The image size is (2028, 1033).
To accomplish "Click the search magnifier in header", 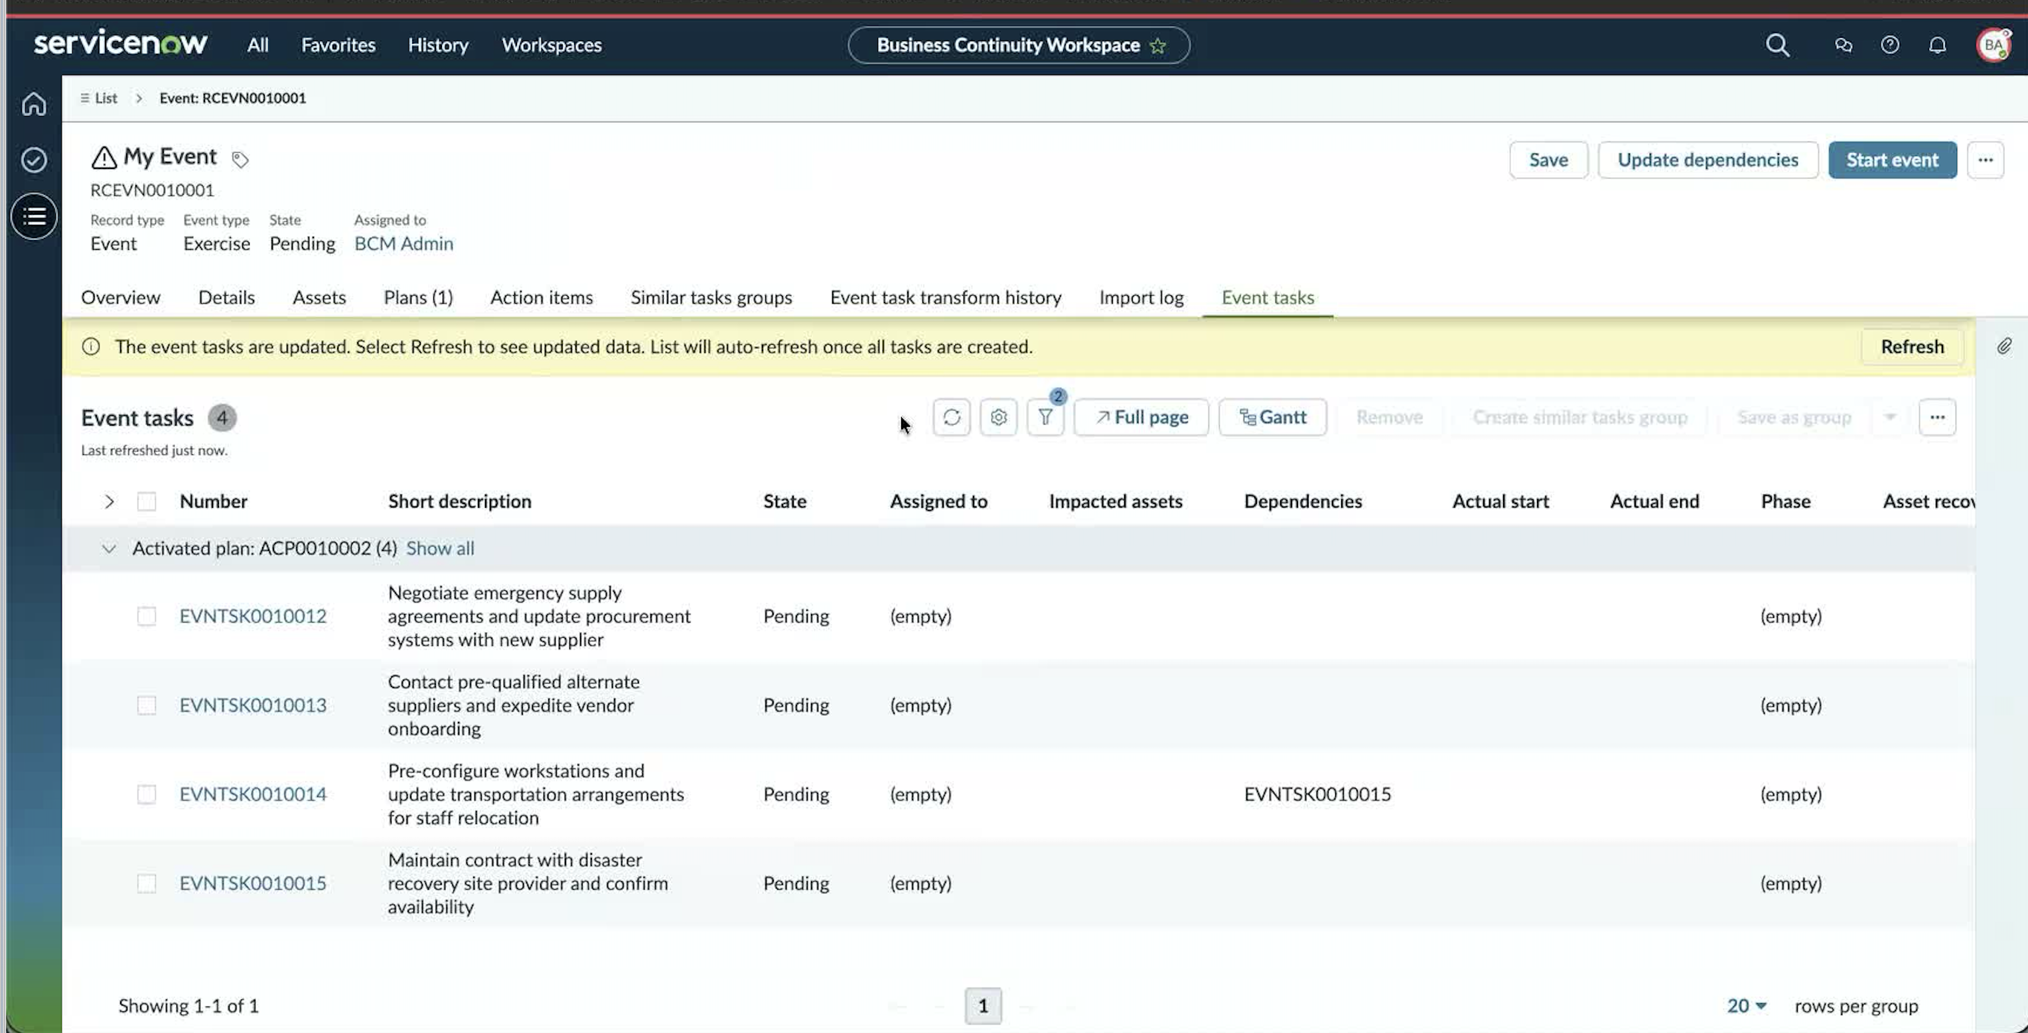I will [x=1777, y=45].
